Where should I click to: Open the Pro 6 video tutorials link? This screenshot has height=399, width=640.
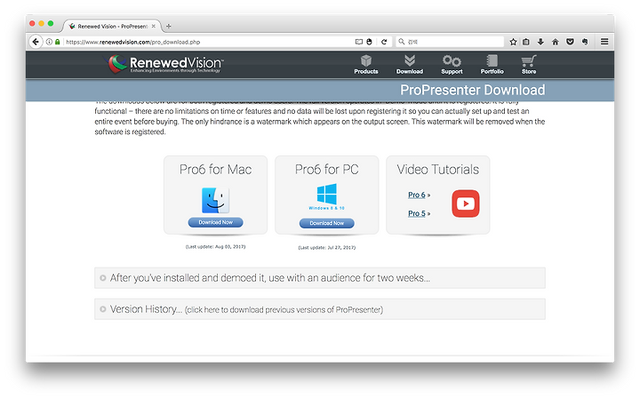point(417,195)
